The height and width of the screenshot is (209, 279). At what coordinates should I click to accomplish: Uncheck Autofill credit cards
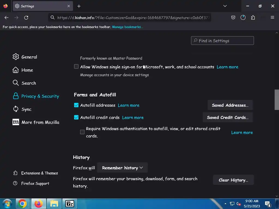point(76,117)
